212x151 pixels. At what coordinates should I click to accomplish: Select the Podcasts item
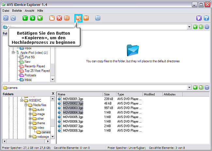(28, 75)
